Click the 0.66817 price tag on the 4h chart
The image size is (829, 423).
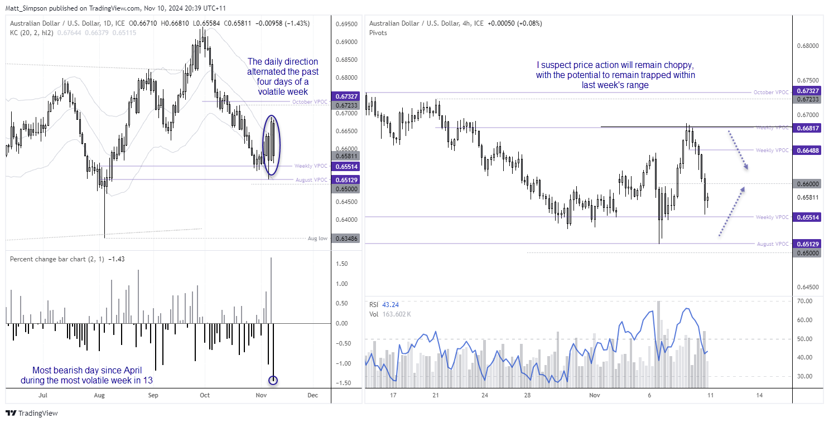coord(807,128)
